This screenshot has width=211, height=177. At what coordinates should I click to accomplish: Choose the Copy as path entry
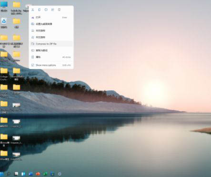pyautogui.click(x=51, y=50)
